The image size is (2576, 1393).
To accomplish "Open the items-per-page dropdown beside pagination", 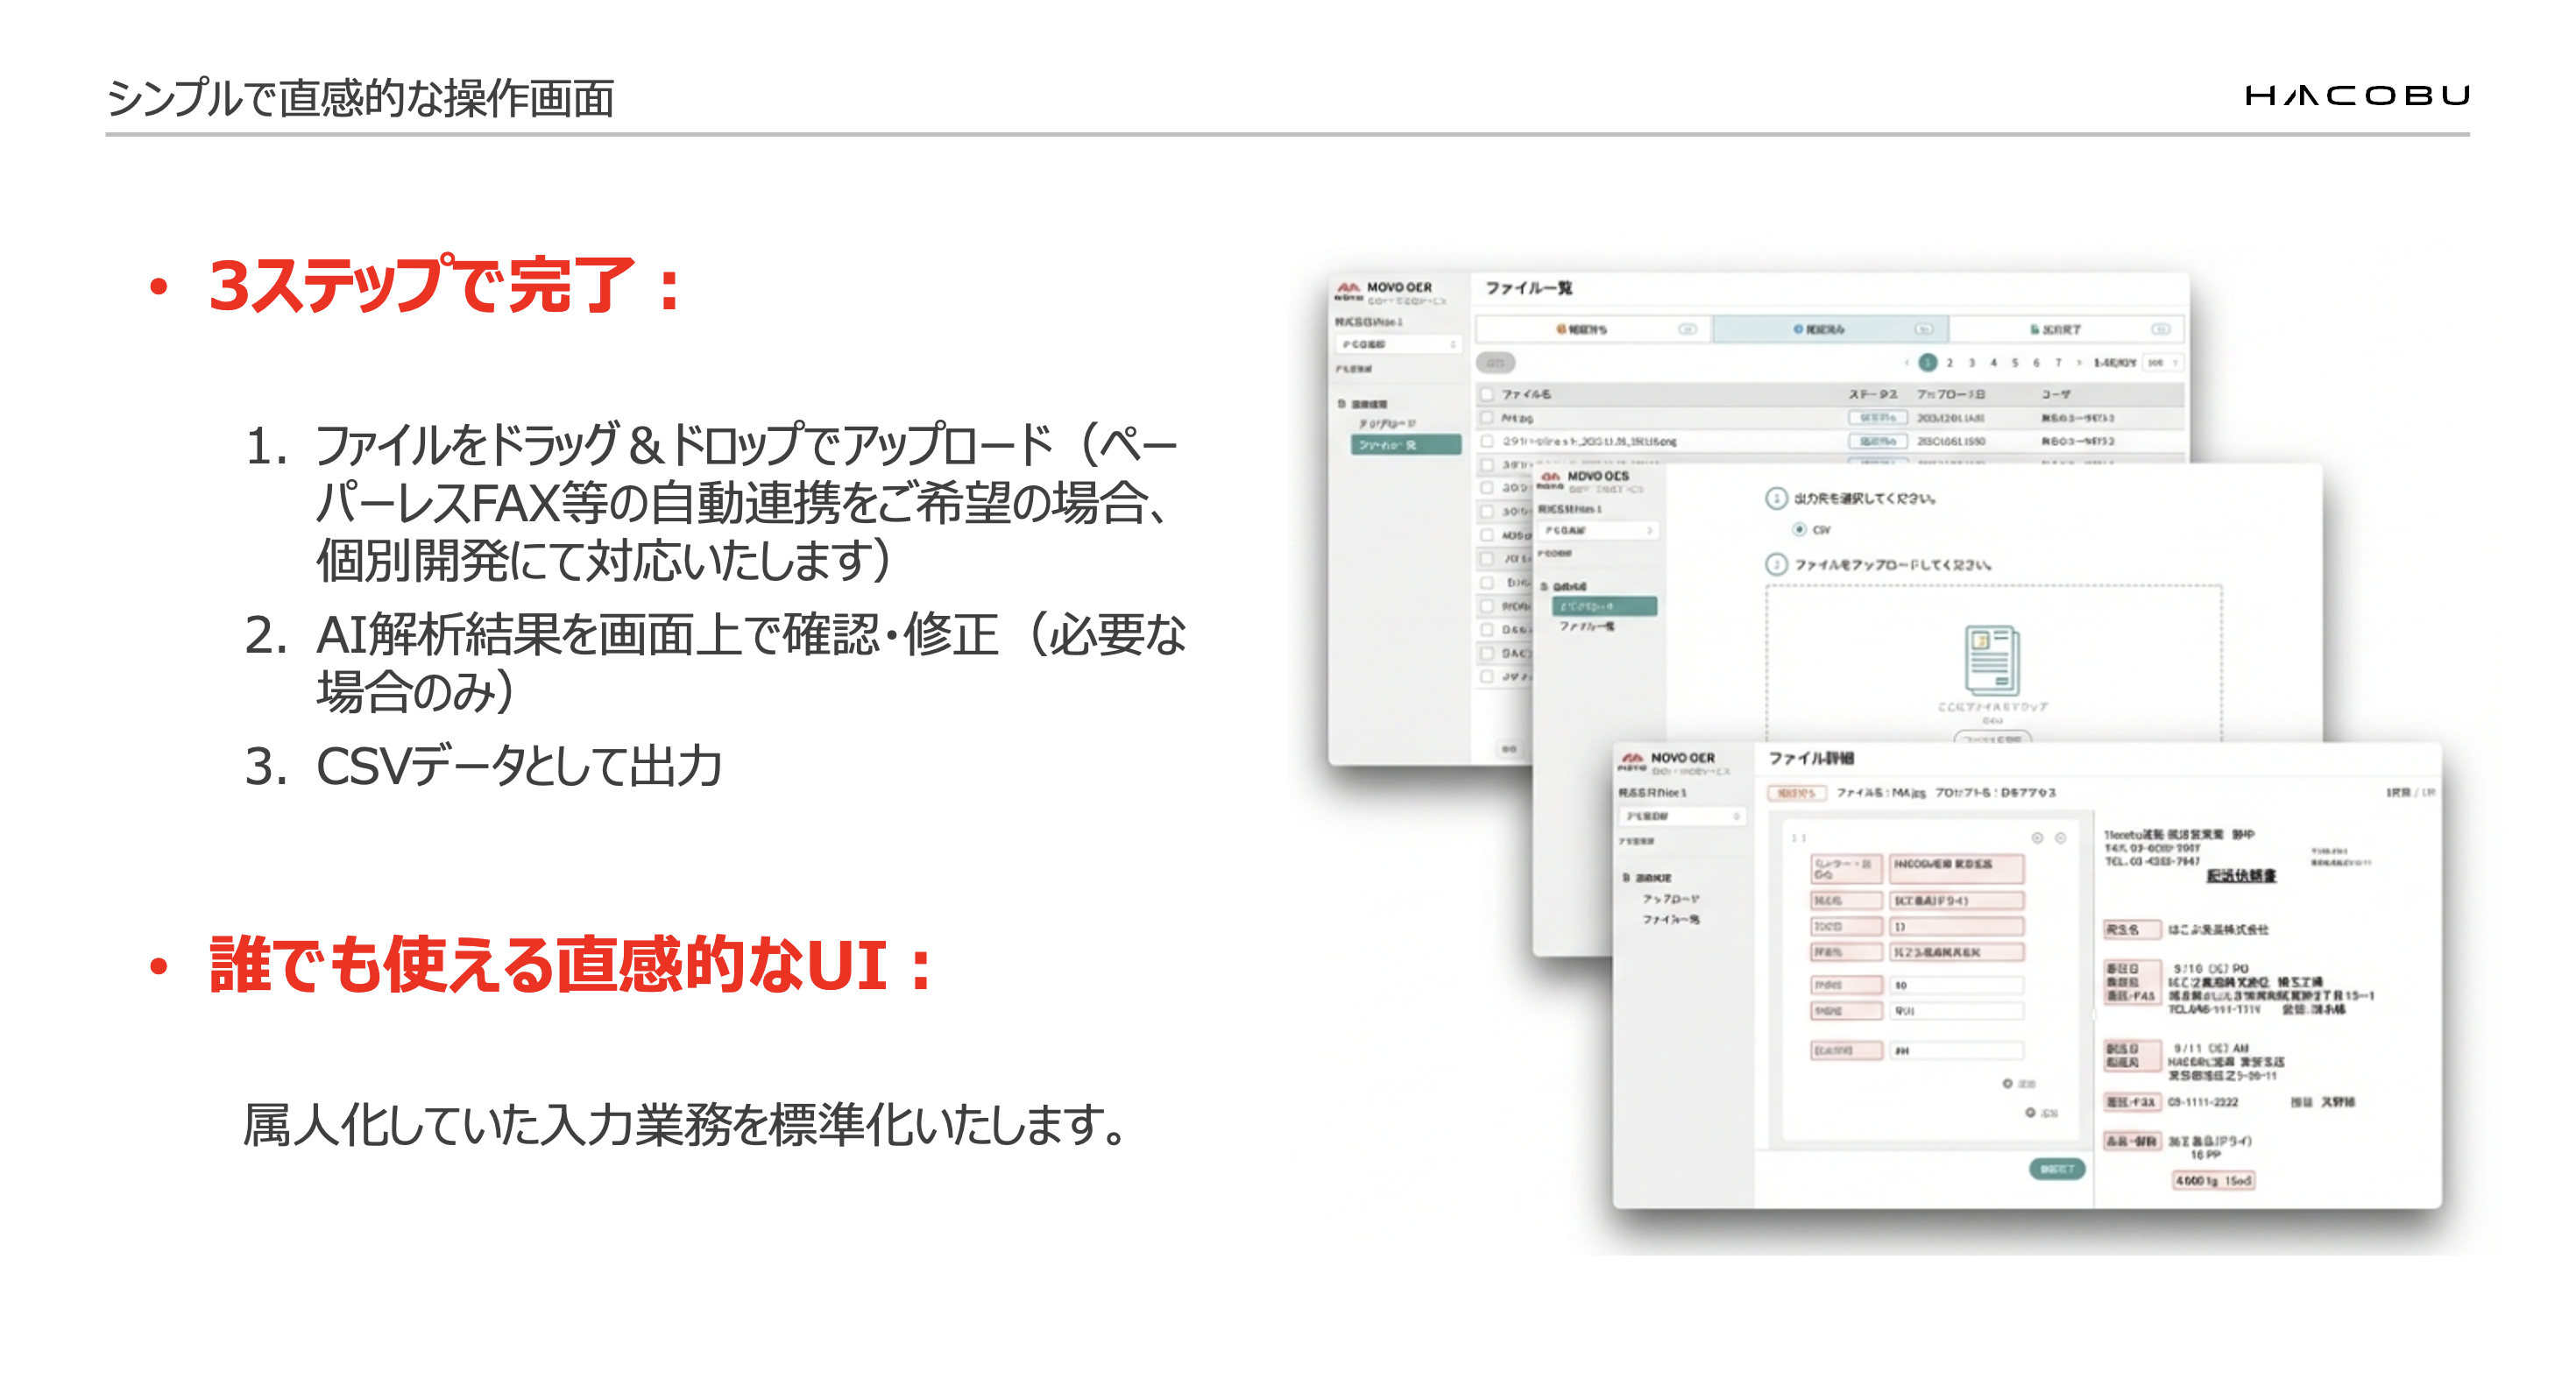I will tap(2163, 362).
